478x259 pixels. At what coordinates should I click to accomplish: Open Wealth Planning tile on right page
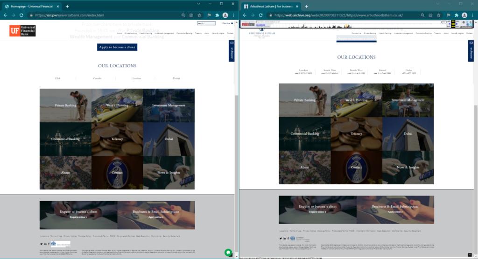click(356, 100)
